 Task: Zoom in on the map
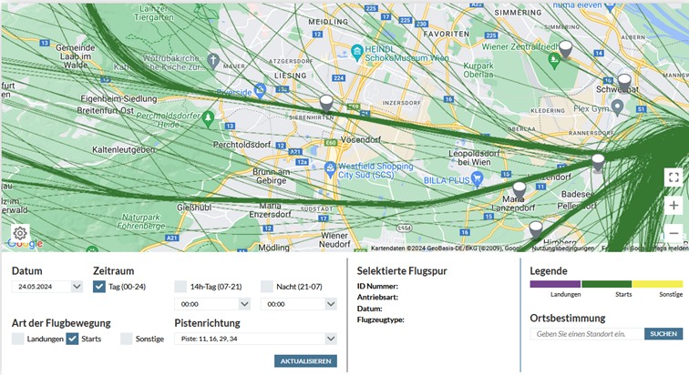coord(674,206)
